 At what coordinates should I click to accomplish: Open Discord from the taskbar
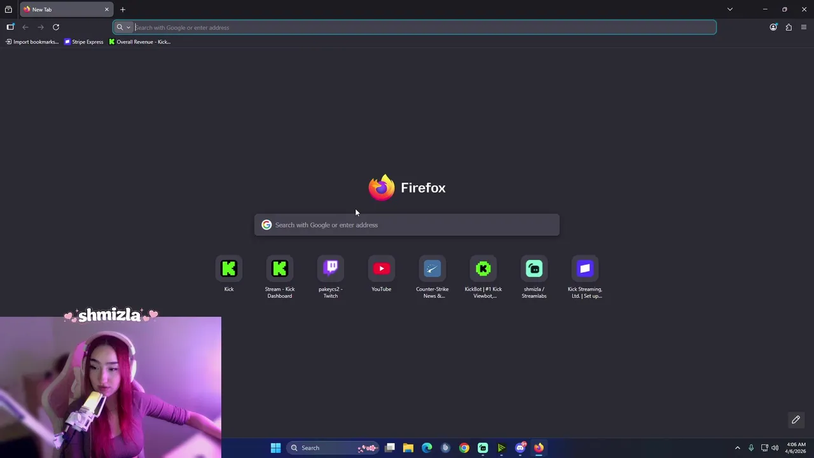tap(520, 448)
